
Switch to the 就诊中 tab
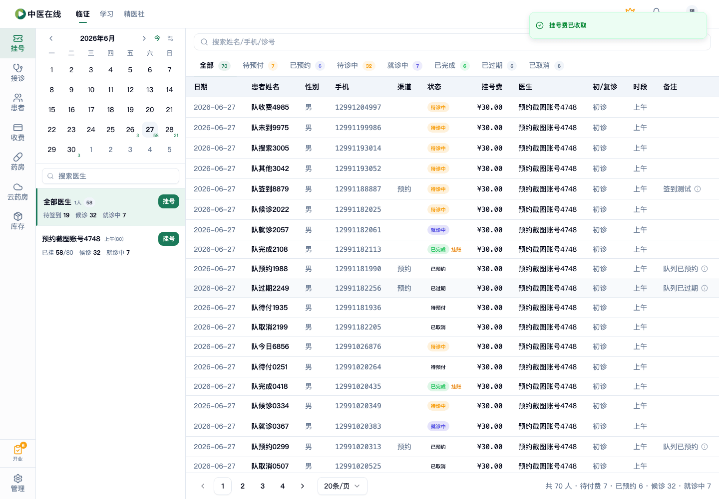[405, 65]
